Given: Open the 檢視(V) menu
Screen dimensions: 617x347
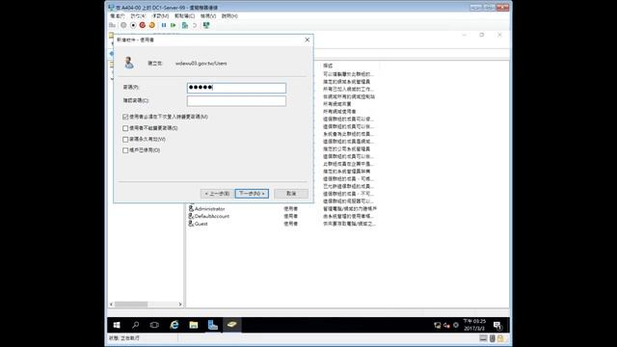Looking at the screenshot, I should [208, 16].
